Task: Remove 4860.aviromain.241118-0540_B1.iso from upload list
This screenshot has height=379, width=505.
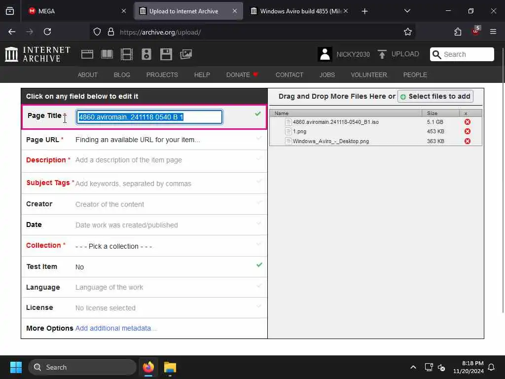Action: pyautogui.click(x=468, y=122)
